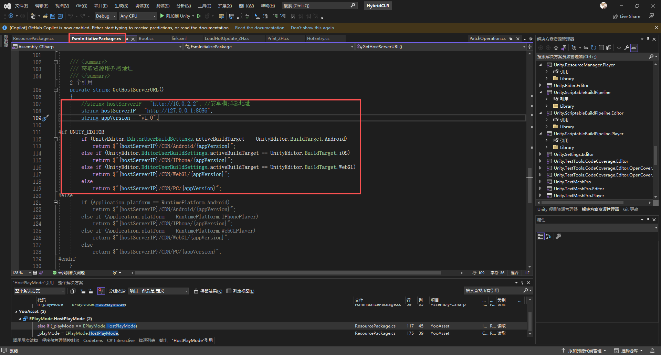Click the top search box (Ctrl+Q)
Image resolution: width=661 pixels, height=355 pixels.
319,6
